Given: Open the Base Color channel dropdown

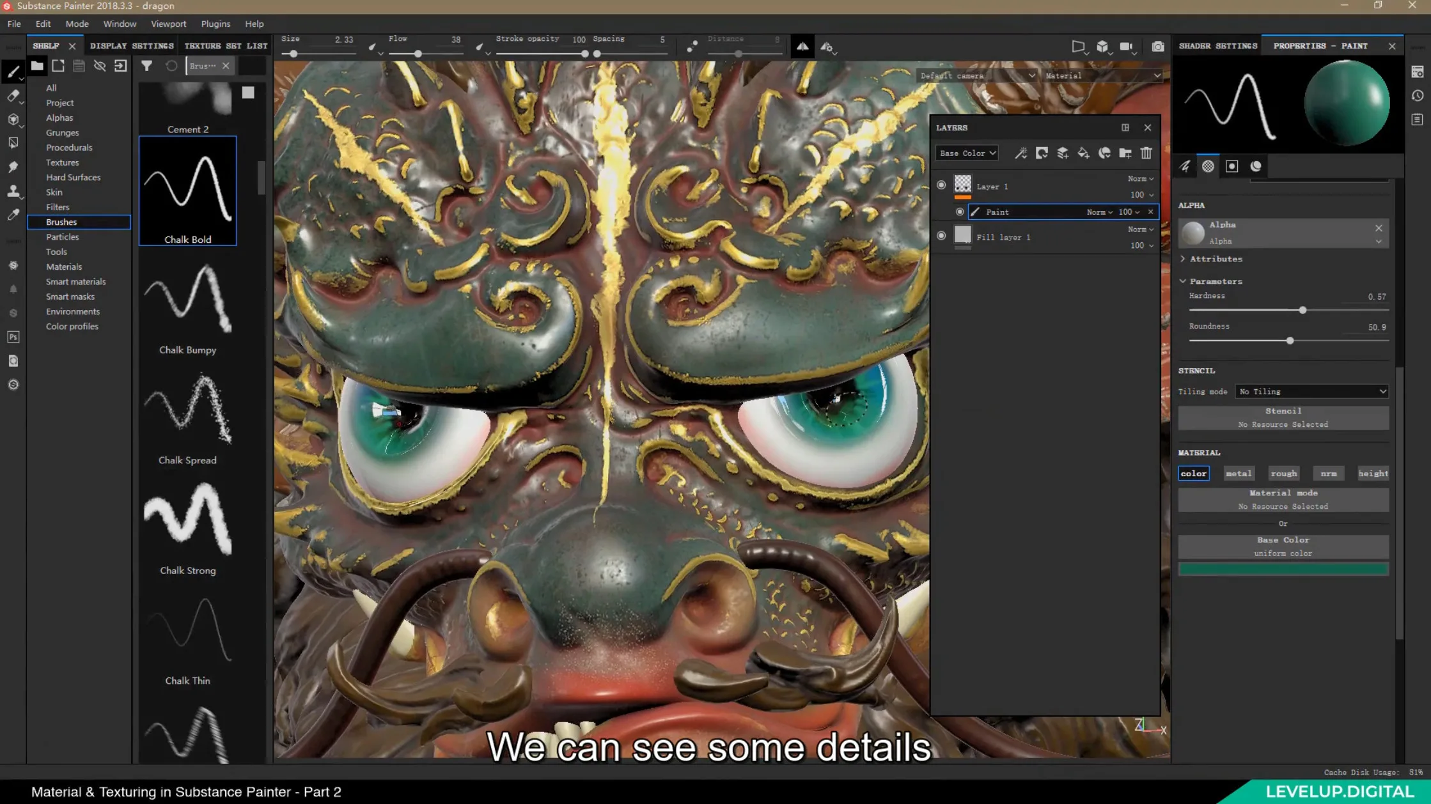Looking at the screenshot, I should pos(966,152).
